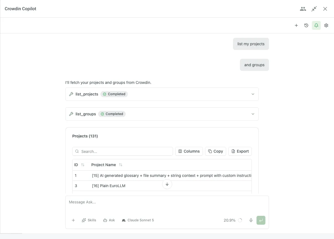Screen dimensions: 334x239
Task: Add attachment with plus in message box
Action: 73,220
